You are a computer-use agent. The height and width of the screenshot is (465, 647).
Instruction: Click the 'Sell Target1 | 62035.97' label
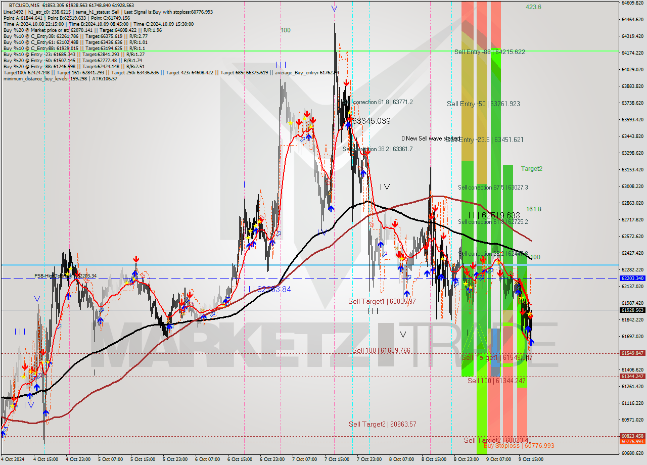coord(382,302)
